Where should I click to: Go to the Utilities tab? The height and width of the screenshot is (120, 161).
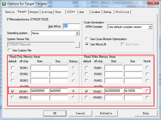coord(123,12)
